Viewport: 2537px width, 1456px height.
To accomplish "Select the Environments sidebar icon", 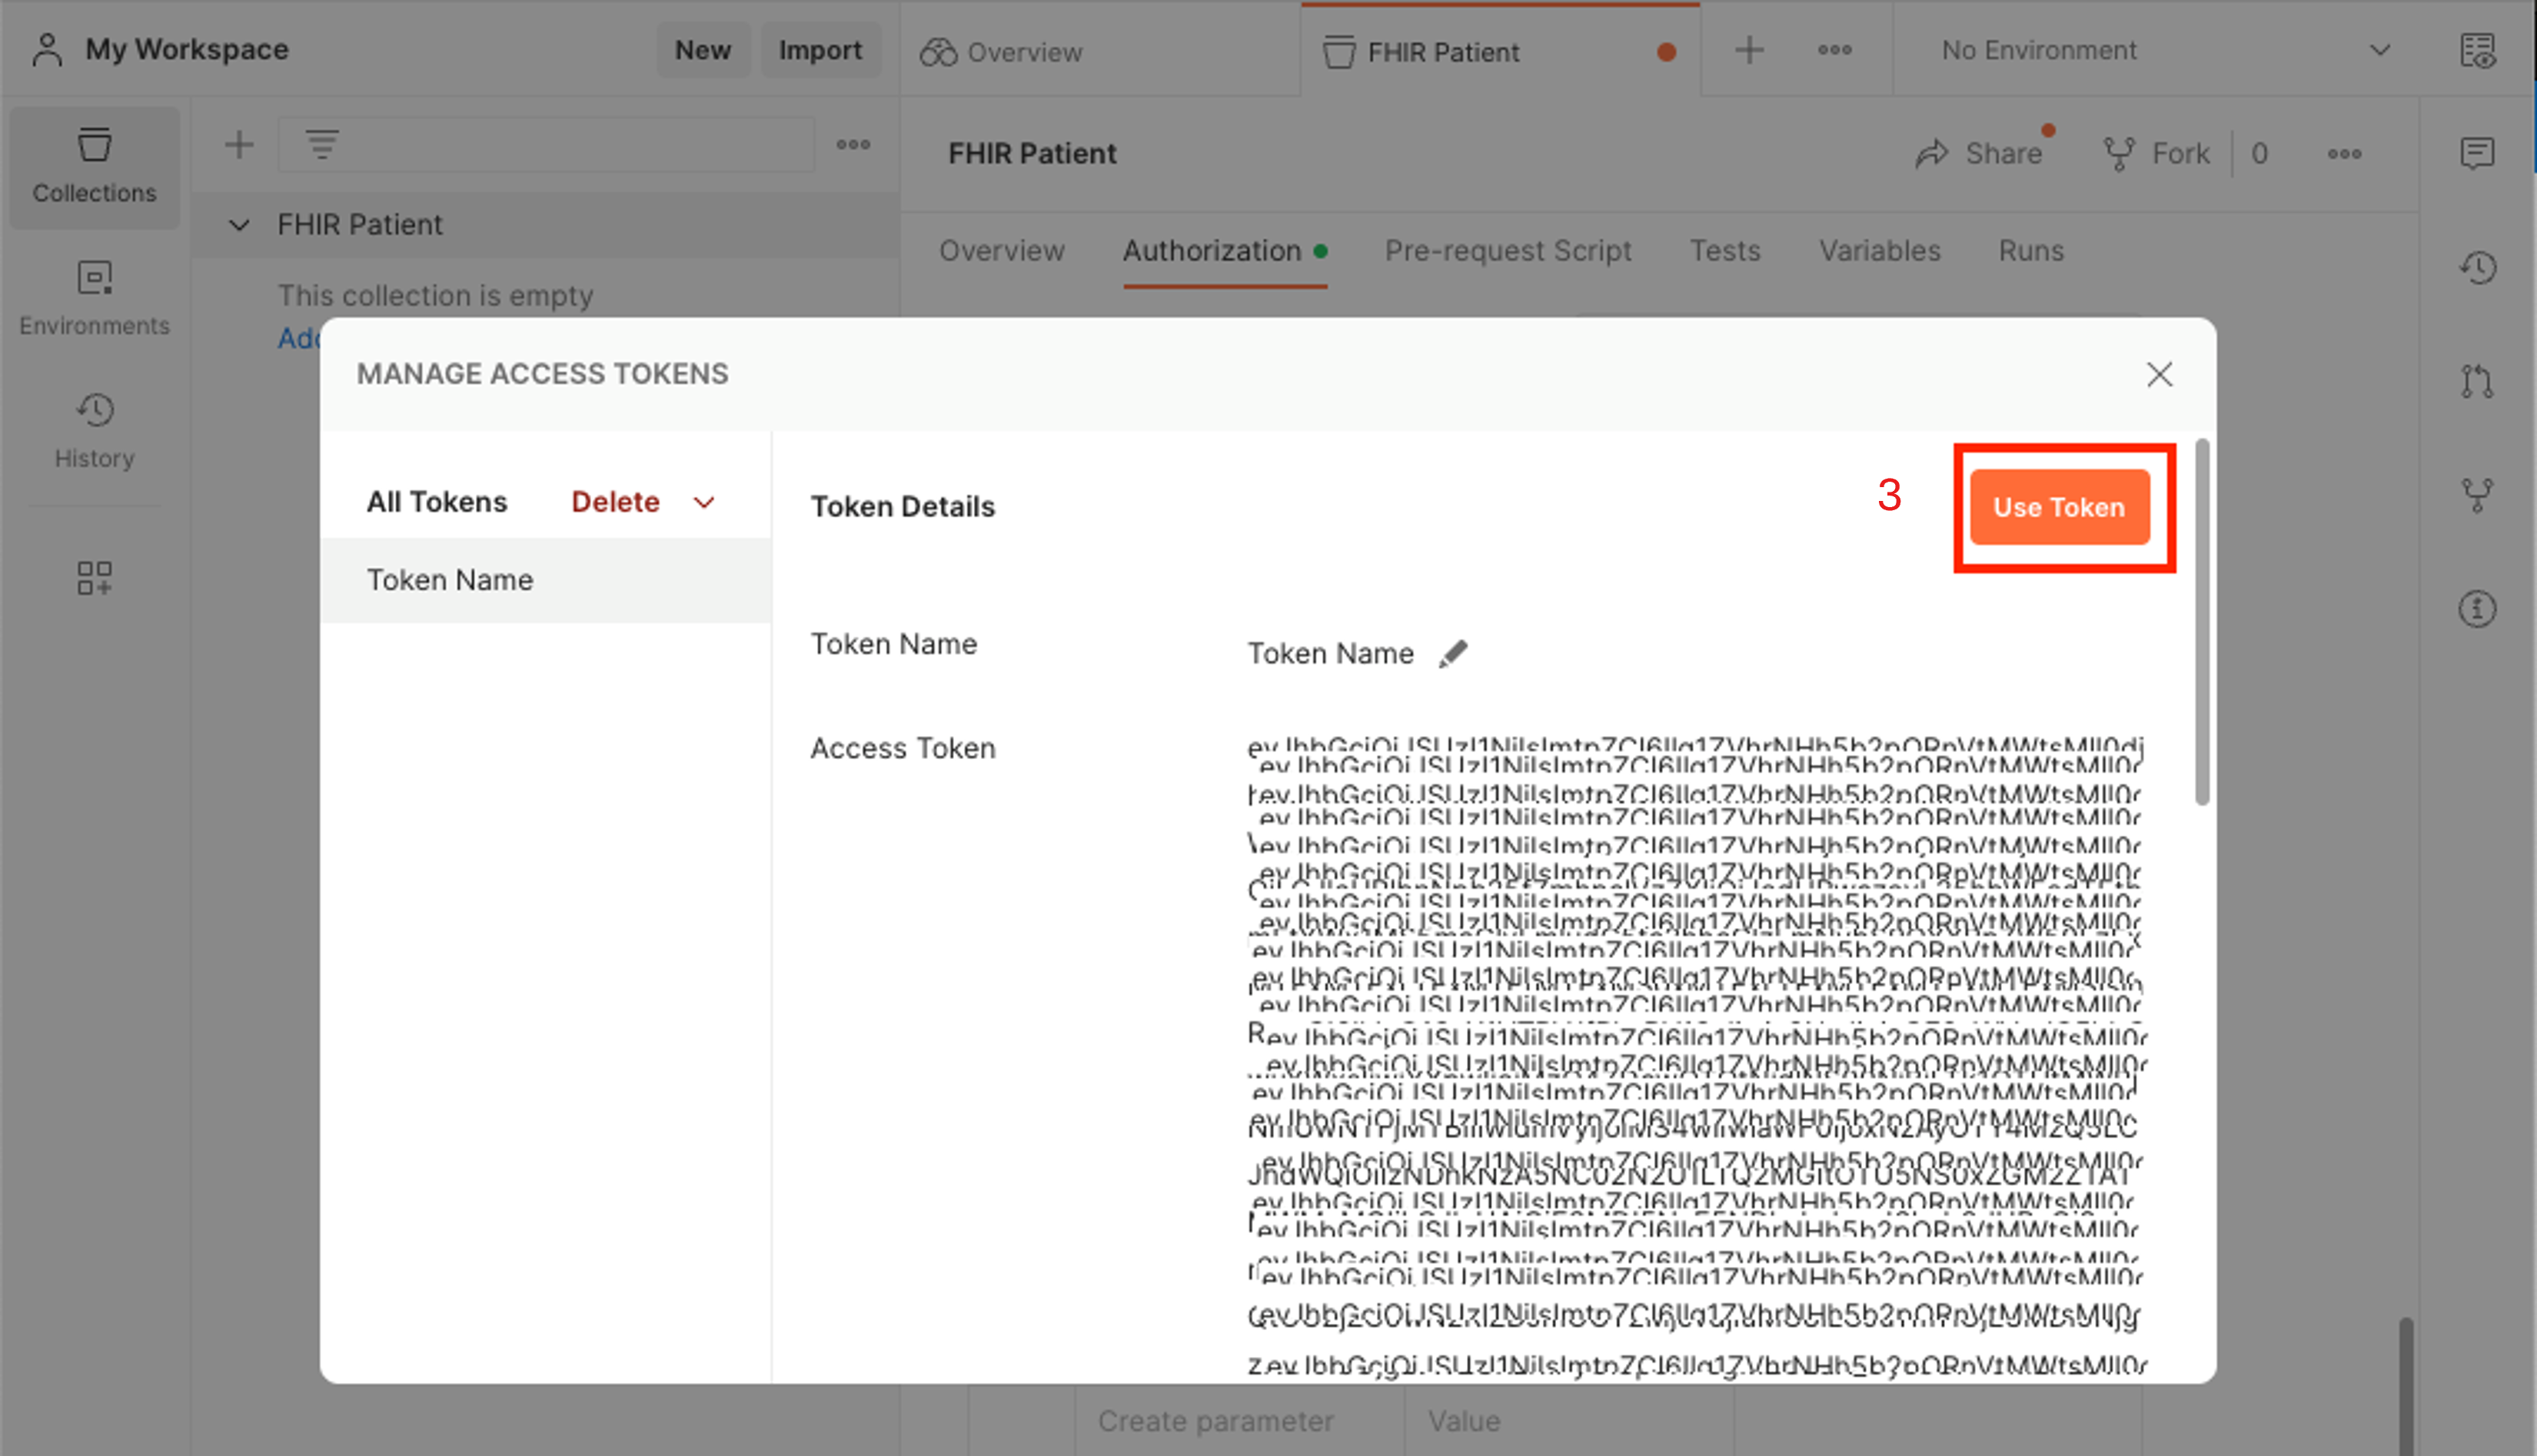I will pyautogui.click(x=93, y=296).
